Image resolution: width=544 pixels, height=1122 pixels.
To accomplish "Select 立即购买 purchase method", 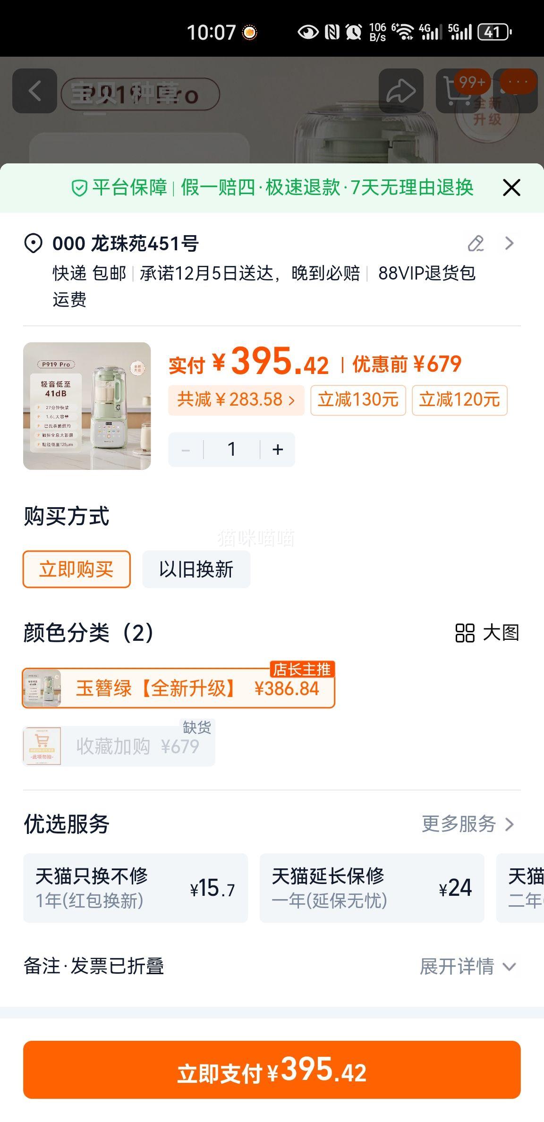I will click(76, 569).
